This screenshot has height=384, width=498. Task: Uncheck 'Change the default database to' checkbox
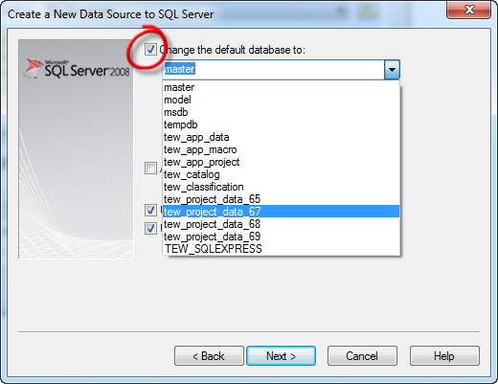pos(150,50)
